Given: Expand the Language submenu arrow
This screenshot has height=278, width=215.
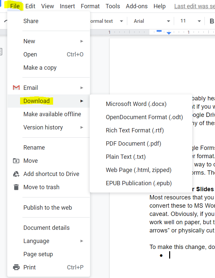Looking at the screenshot, I should tap(82, 241).
